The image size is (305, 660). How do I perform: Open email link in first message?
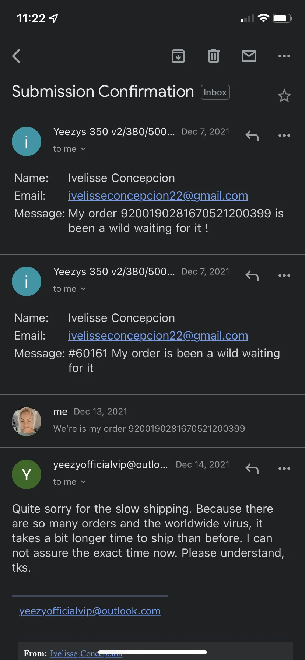click(158, 196)
